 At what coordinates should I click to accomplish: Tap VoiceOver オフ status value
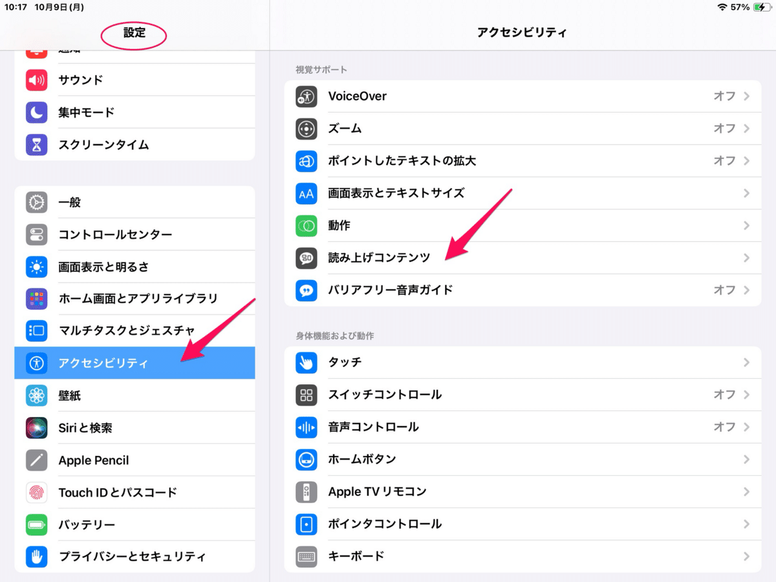coord(724,96)
